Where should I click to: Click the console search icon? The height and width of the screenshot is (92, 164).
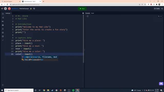(x=159, y=16)
